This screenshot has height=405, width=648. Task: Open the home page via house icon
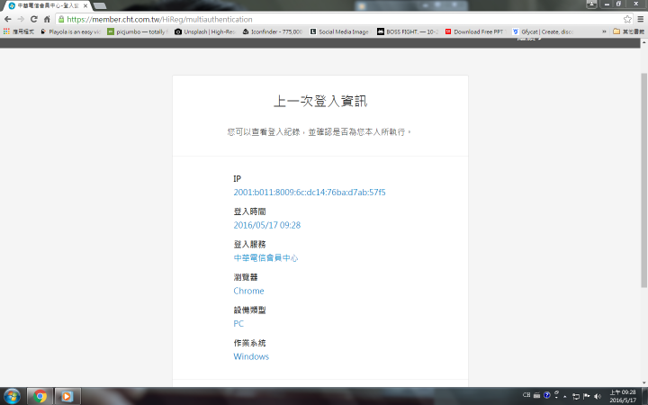(x=47, y=19)
